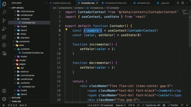Collapse the pages folder chevron
The width and height of the screenshot is (191, 107).
click(14, 64)
